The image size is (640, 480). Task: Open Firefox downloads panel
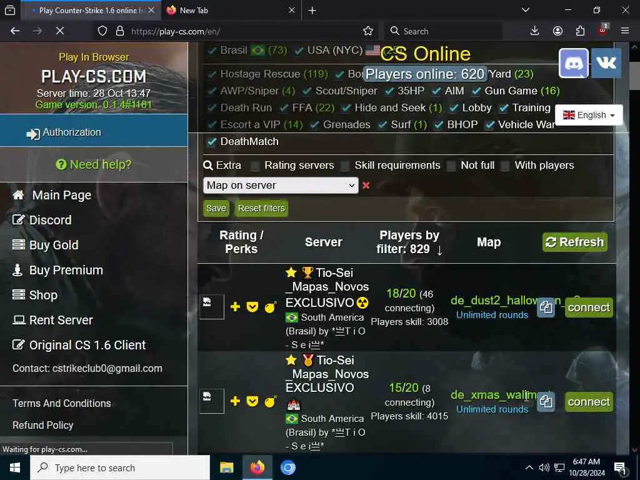[x=534, y=31]
